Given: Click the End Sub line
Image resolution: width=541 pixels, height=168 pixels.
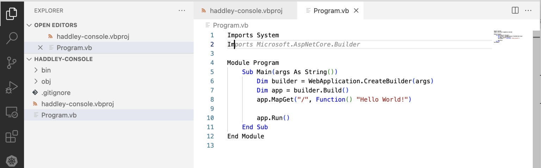Looking at the screenshot, I should pyautogui.click(x=255, y=127).
